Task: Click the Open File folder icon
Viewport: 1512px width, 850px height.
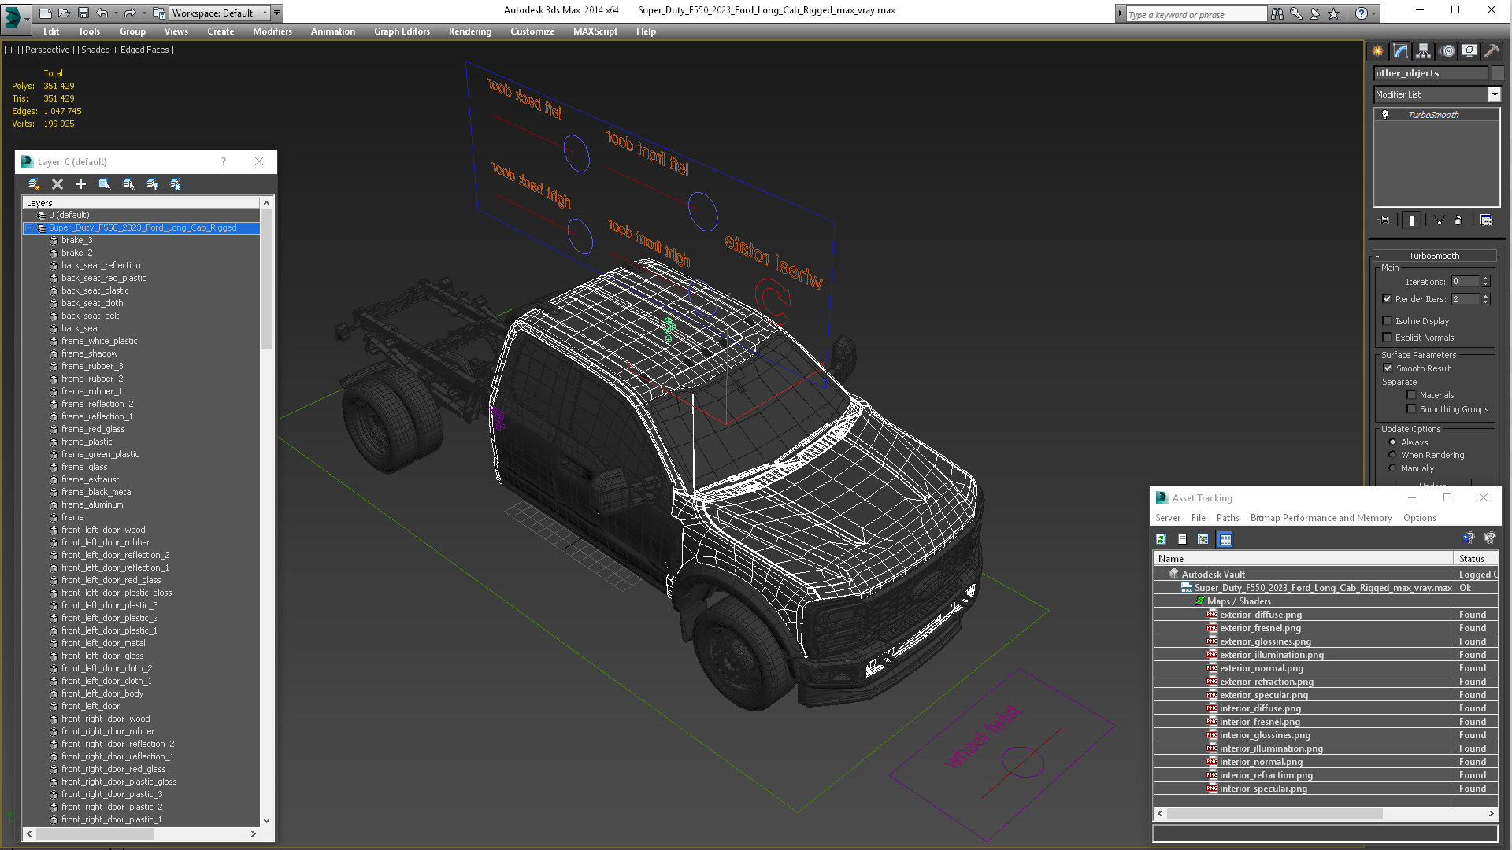Action: [x=64, y=13]
